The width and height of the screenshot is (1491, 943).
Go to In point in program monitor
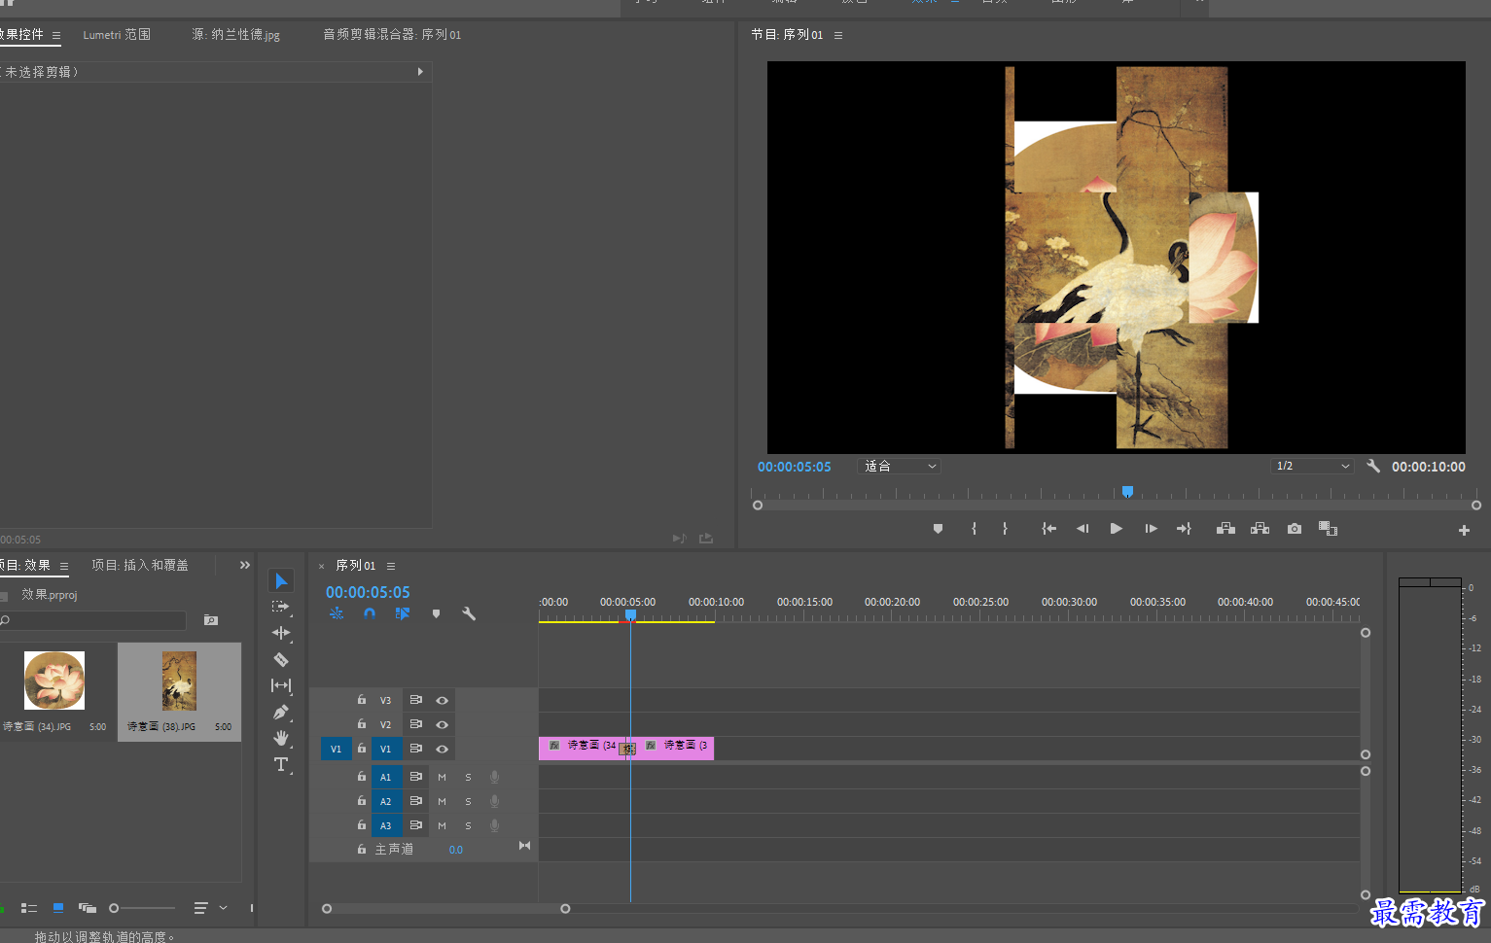click(1048, 529)
